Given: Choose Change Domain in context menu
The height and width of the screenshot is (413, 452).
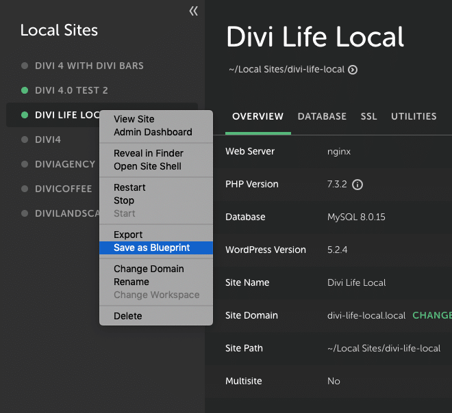Looking at the screenshot, I should click(x=149, y=269).
